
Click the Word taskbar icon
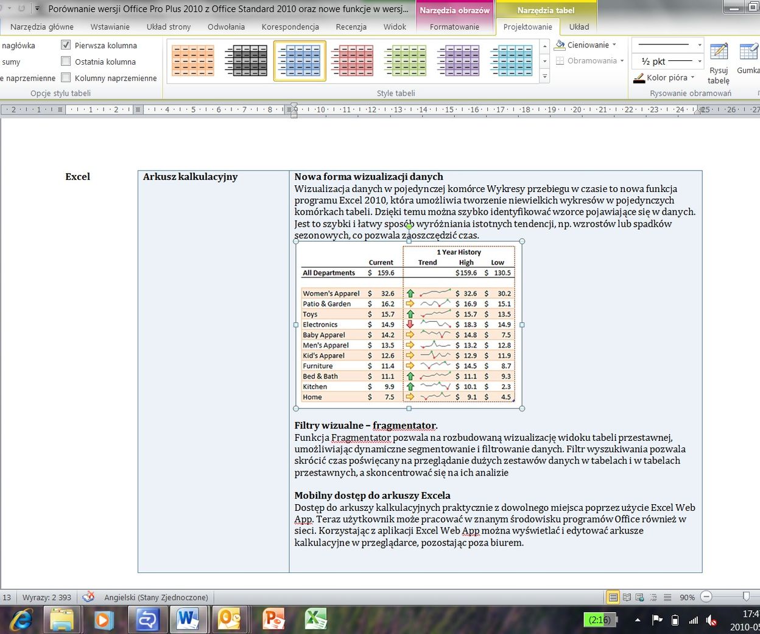coord(188,620)
